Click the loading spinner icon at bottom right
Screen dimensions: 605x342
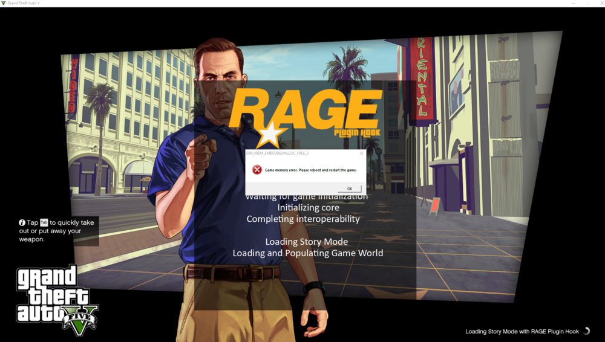pos(586,331)
